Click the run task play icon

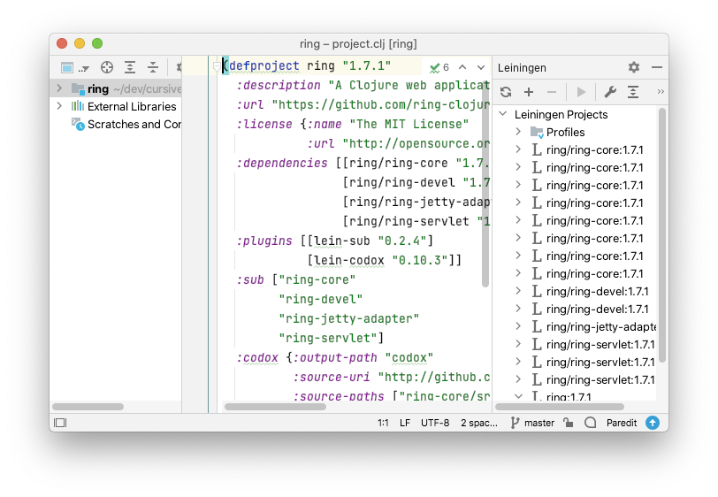[581, 92]
